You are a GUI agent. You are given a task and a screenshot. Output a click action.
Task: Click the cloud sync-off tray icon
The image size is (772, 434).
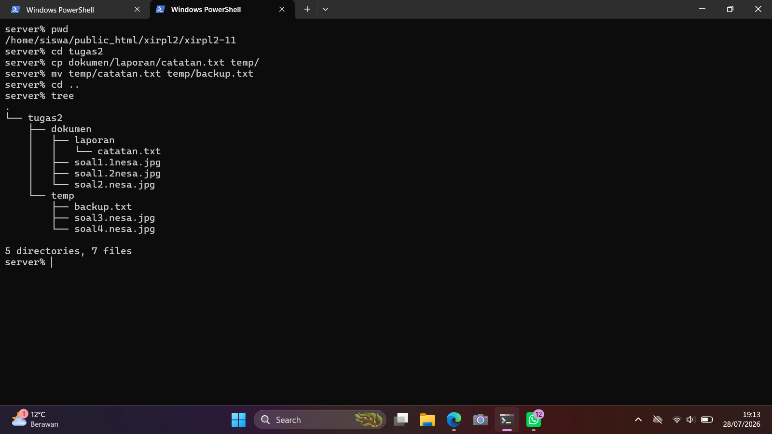658,420
